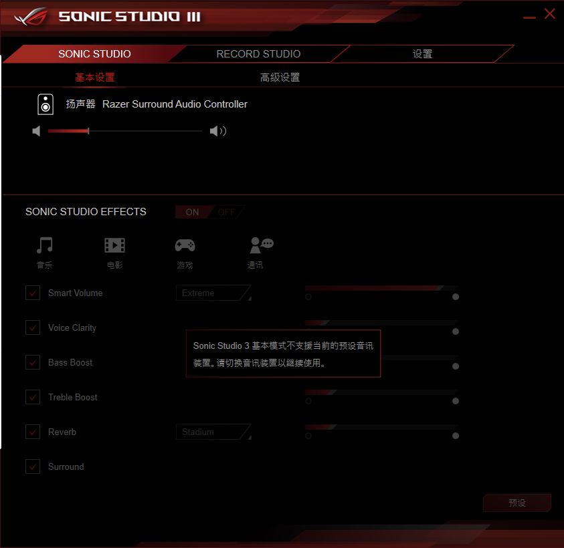Disable the Reverb checkbox
564x548 pixels.
tap(33, 432)
